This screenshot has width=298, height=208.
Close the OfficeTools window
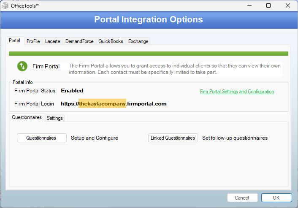point(288,6)
